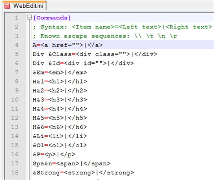Click the '; Syntax:' comment line

click(x=122, y=27)
